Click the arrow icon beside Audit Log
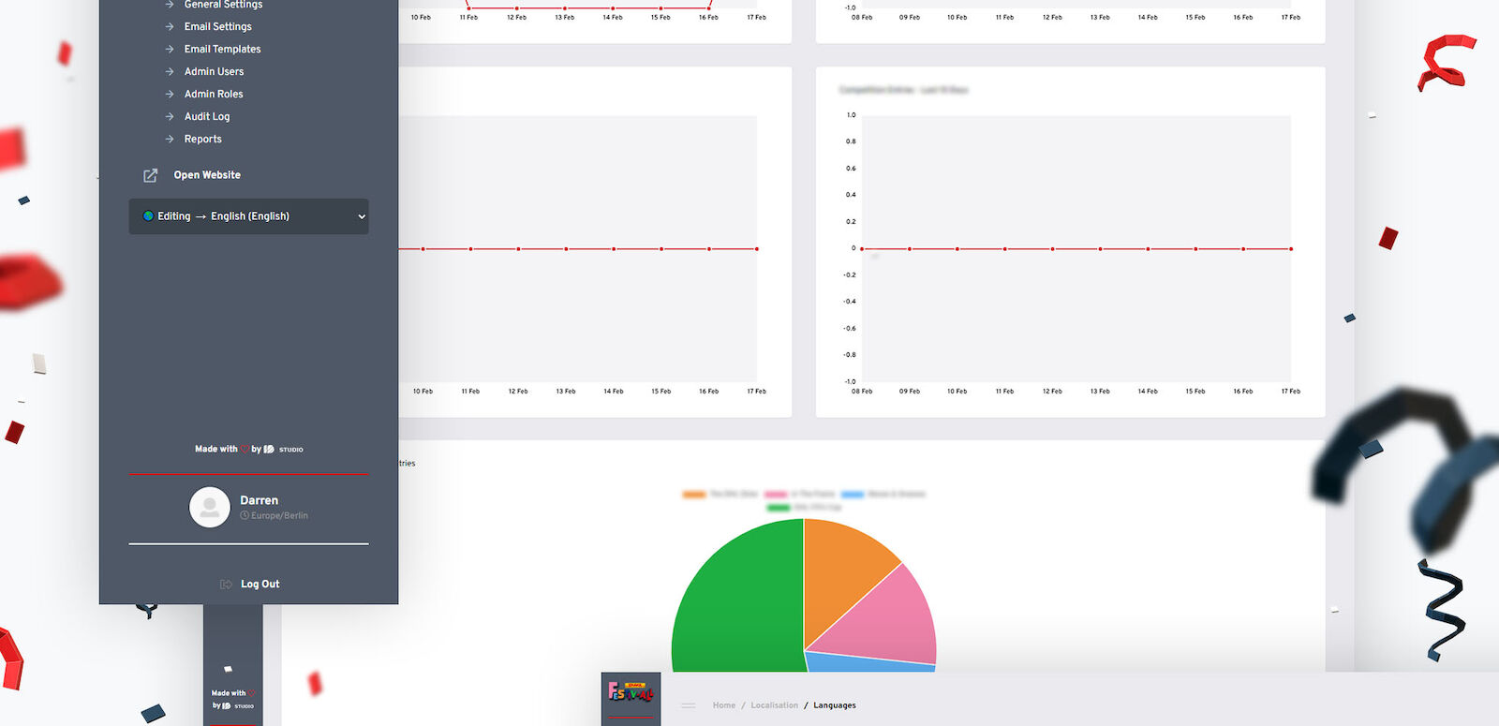1499x726 pixels. click(x=170, y=117)
